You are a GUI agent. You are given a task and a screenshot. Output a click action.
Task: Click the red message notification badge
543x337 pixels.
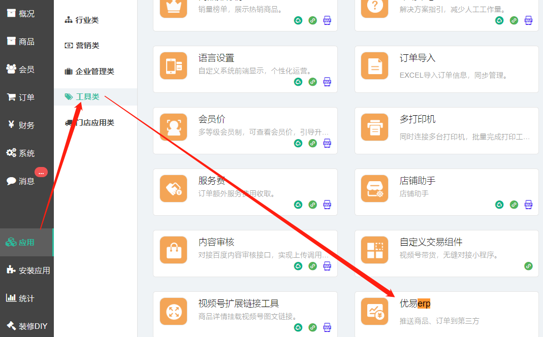[41, 172]
